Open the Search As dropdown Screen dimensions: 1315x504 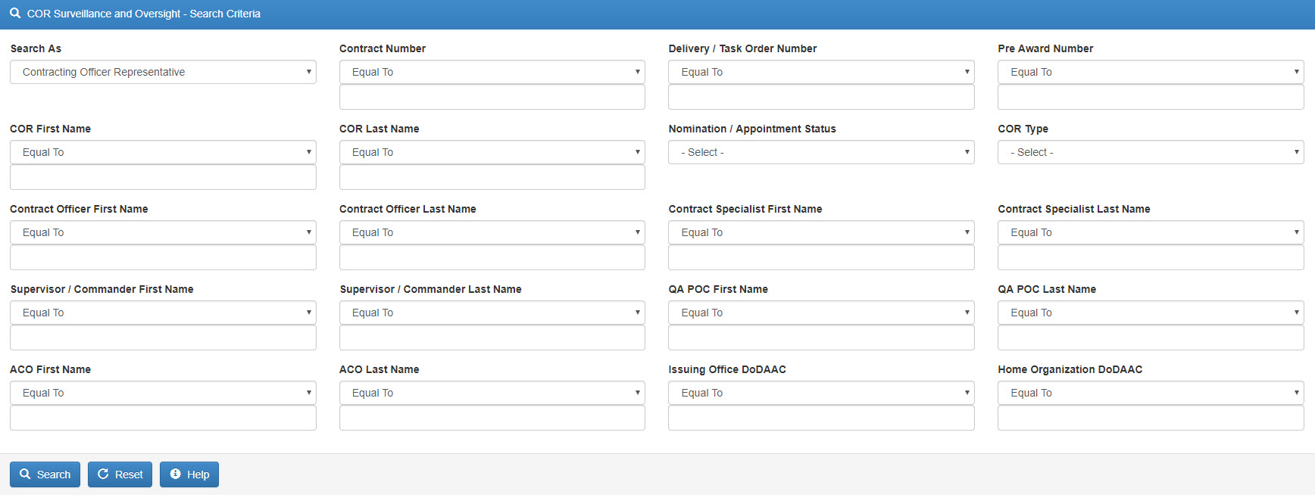163,72
